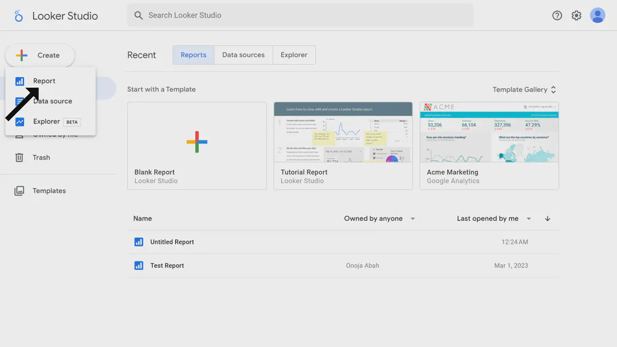Screen dimensions: 617x347
Task: Open the Template Gallery dropdown
Action: pos(523,89)
